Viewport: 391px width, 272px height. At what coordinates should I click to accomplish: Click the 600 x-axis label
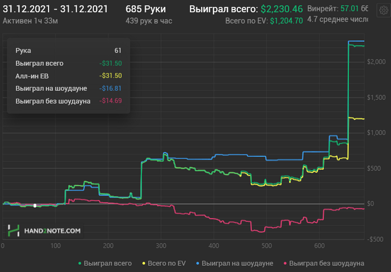[320, 246]
